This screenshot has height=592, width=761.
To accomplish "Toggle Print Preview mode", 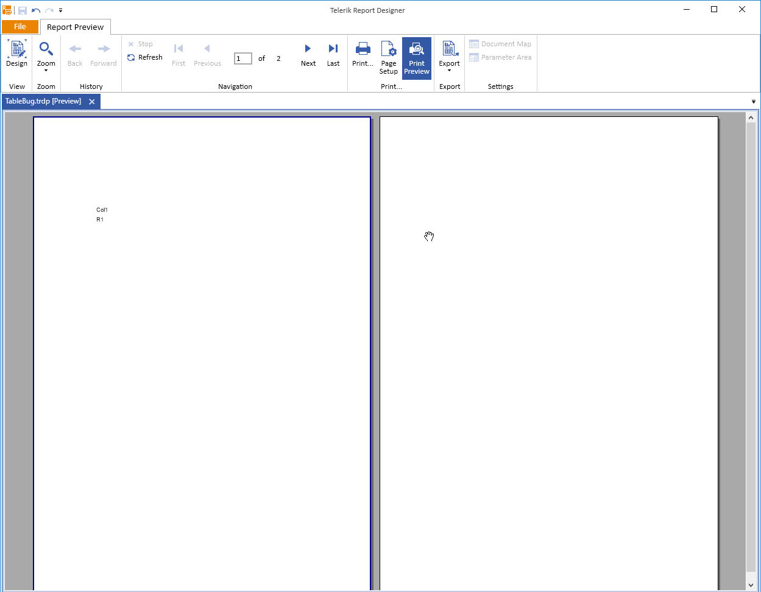I will pos(417,58).
